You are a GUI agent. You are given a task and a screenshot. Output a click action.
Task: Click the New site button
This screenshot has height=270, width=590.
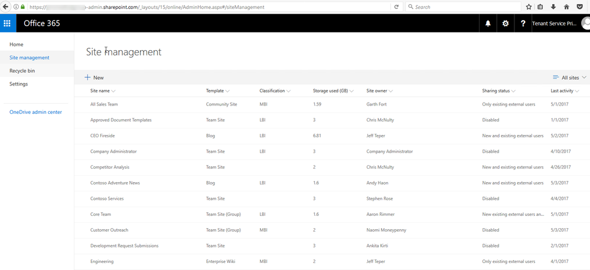tap(94, 77)
